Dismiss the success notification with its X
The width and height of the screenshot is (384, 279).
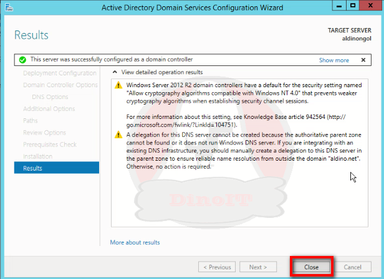363,60
